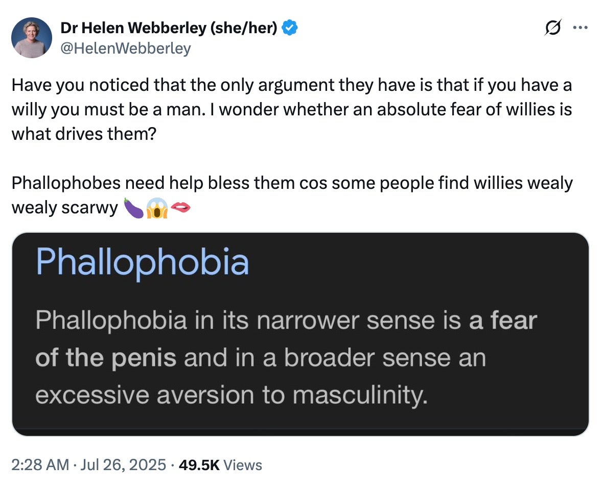Click the Views label
This screenshot has height=489, width=602.
point(243,465)
